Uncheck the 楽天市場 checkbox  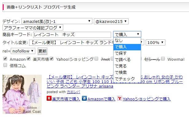(29, 59)
